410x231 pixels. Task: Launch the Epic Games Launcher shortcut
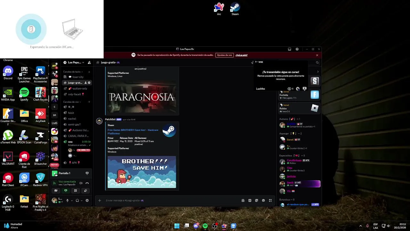click(x=24, y=75)
